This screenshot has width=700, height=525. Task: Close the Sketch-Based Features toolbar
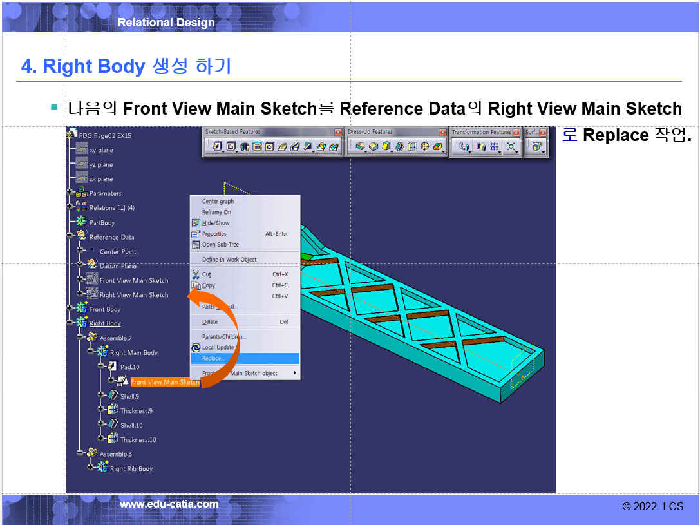(x=337, y=132)
